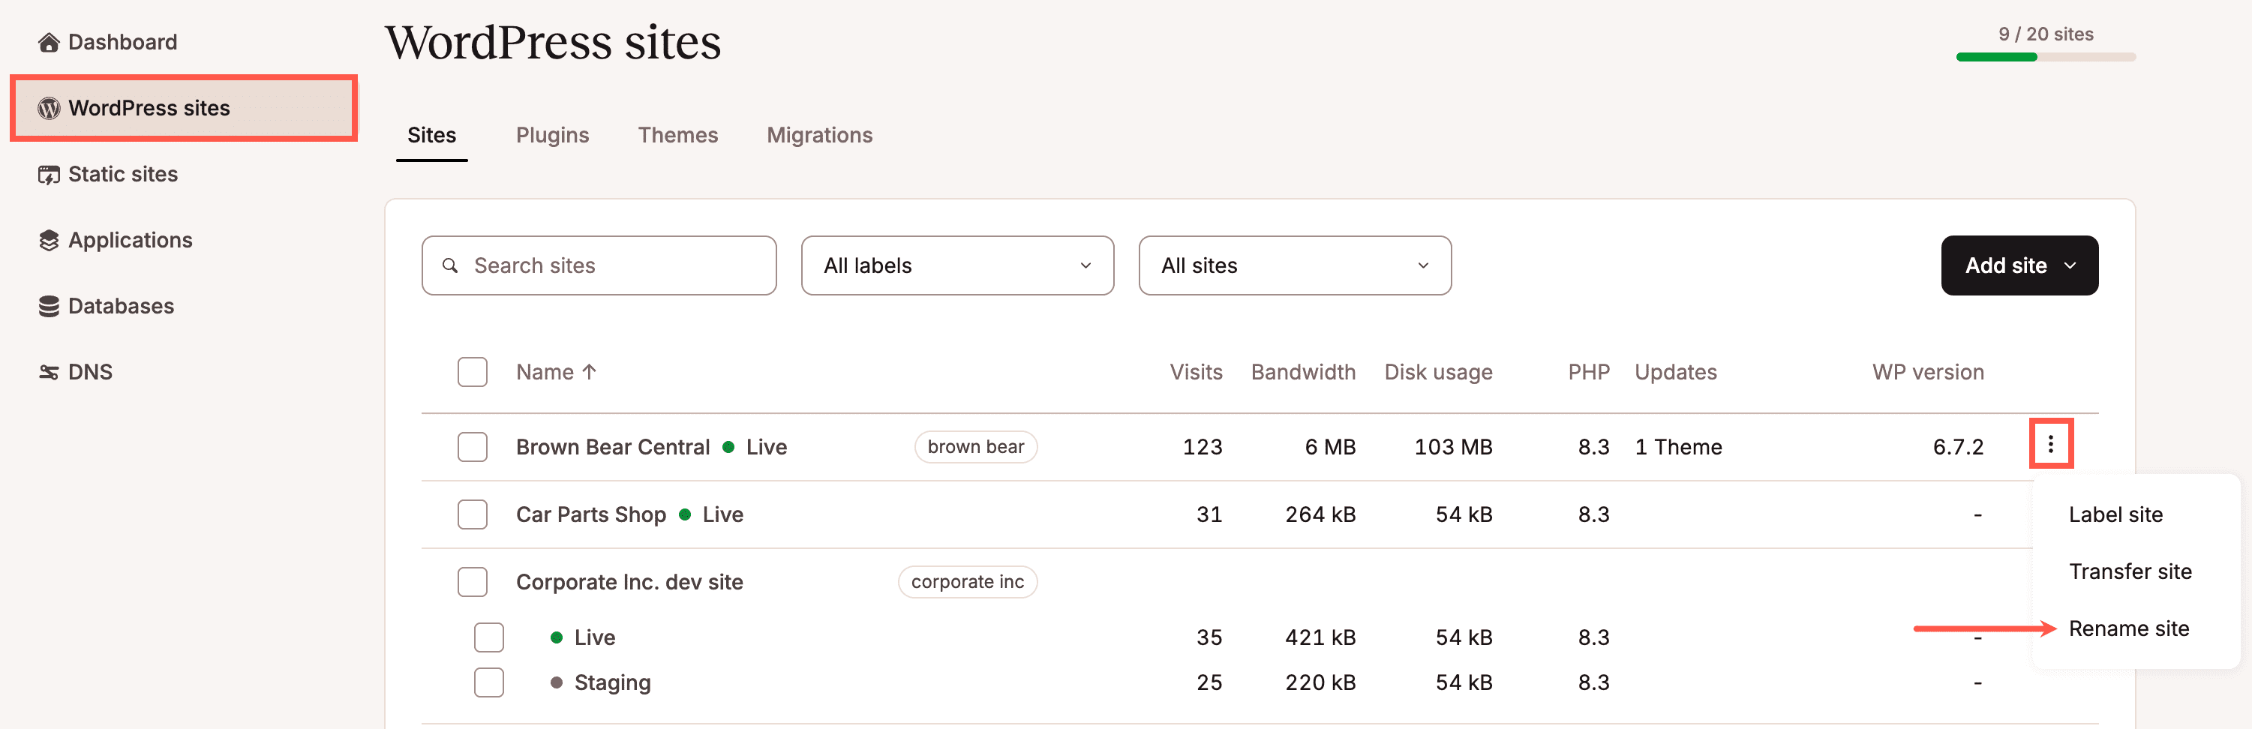The height and width of the screenshot is (729, 2252).
Task: Choose Label site from context menu
Action: [2115, 514]
